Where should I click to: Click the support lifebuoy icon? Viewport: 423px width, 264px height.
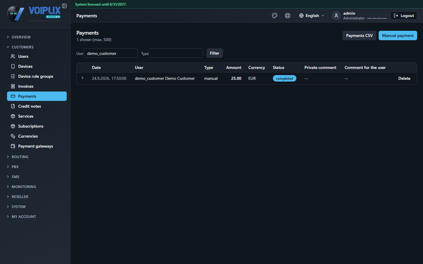tap(288, 16)
